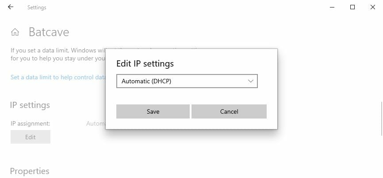Go back using the arrow icon

pos(11,7)
